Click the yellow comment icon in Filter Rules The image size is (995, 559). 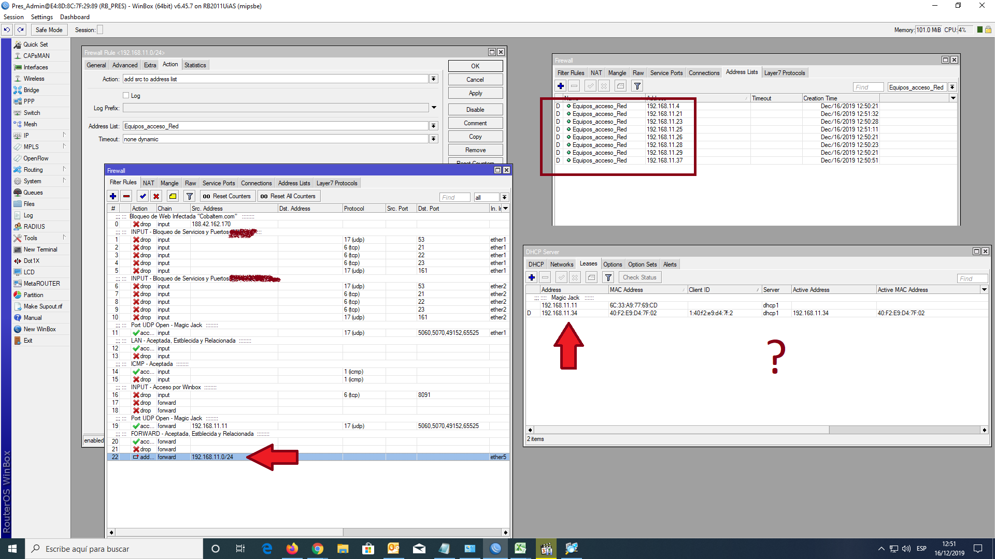(173, 196)
